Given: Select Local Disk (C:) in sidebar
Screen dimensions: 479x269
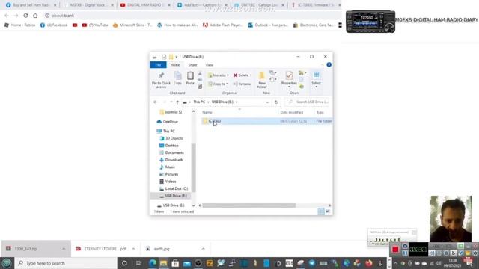Looking at the screenshot, I should pos(177,188).
